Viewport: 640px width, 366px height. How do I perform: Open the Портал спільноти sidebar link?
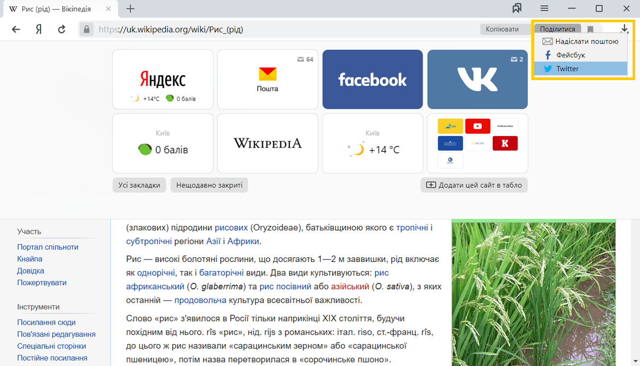[x=48, y=247]
